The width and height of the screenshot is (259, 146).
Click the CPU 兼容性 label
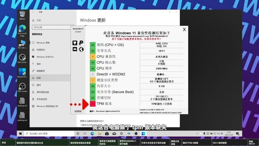106,57
